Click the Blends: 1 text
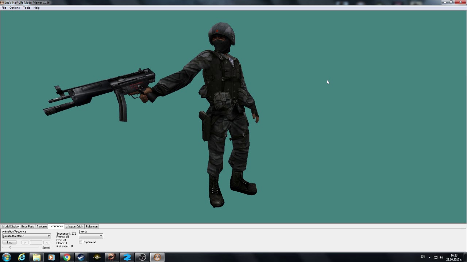This screenshot has width=467, height=262. (x=62, y=243)
